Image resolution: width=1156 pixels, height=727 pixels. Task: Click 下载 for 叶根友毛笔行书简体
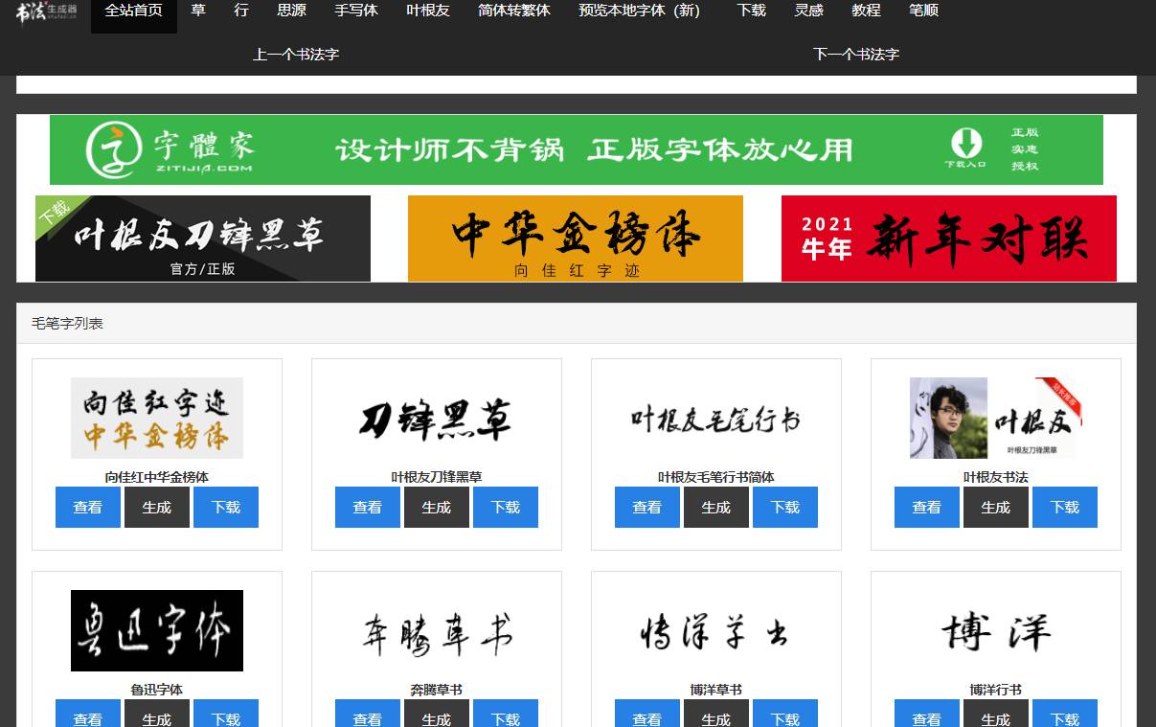tap(785, 507)
